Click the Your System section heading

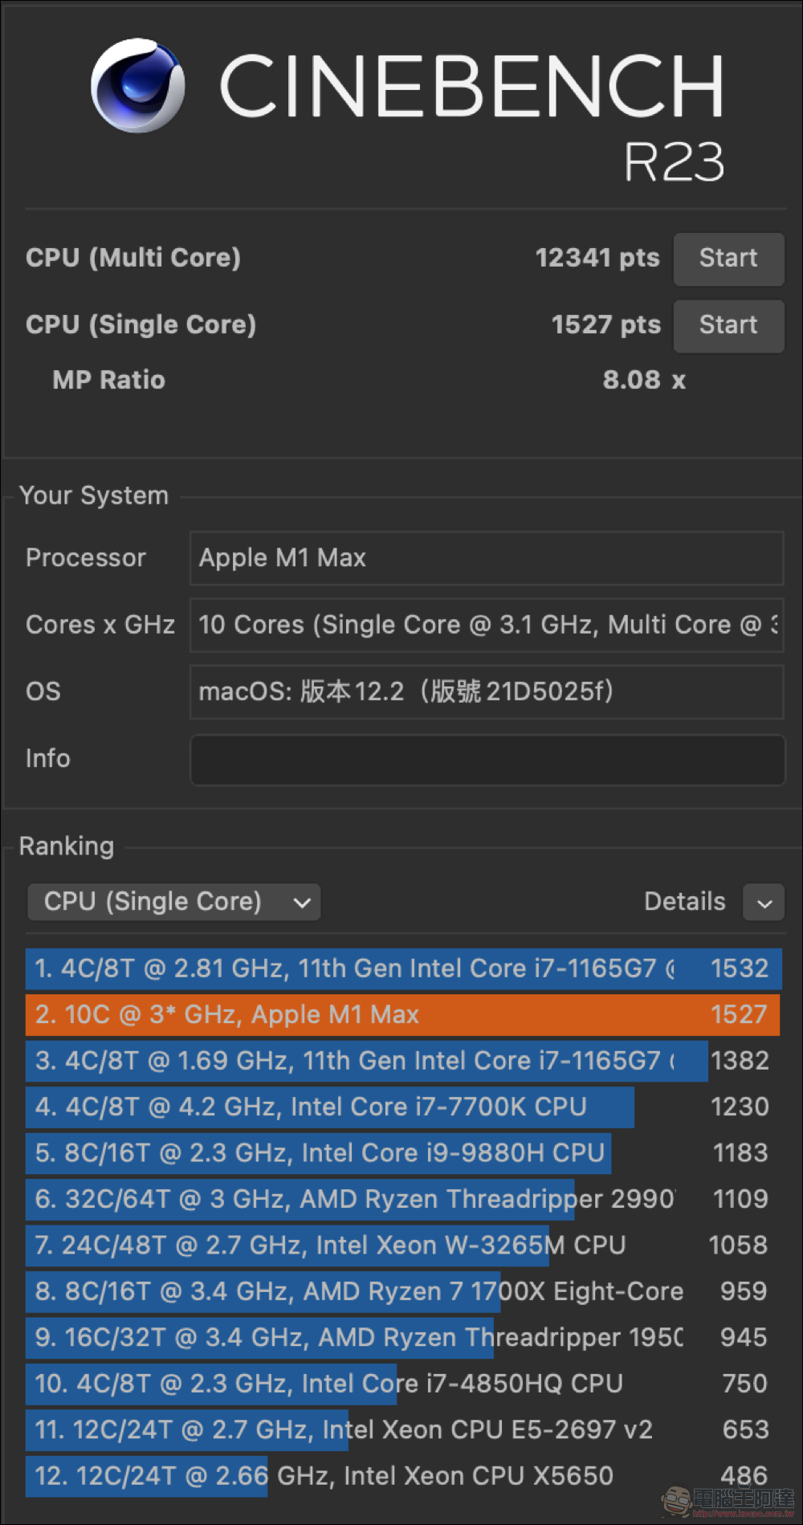[94, 495]
